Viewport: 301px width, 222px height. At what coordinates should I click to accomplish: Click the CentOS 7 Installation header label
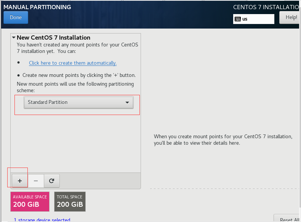(266, 7)
